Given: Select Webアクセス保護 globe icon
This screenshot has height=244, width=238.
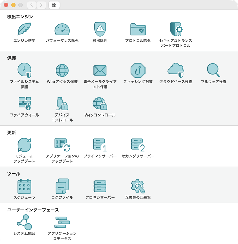Looking at the screenshot, I should 62,70.
